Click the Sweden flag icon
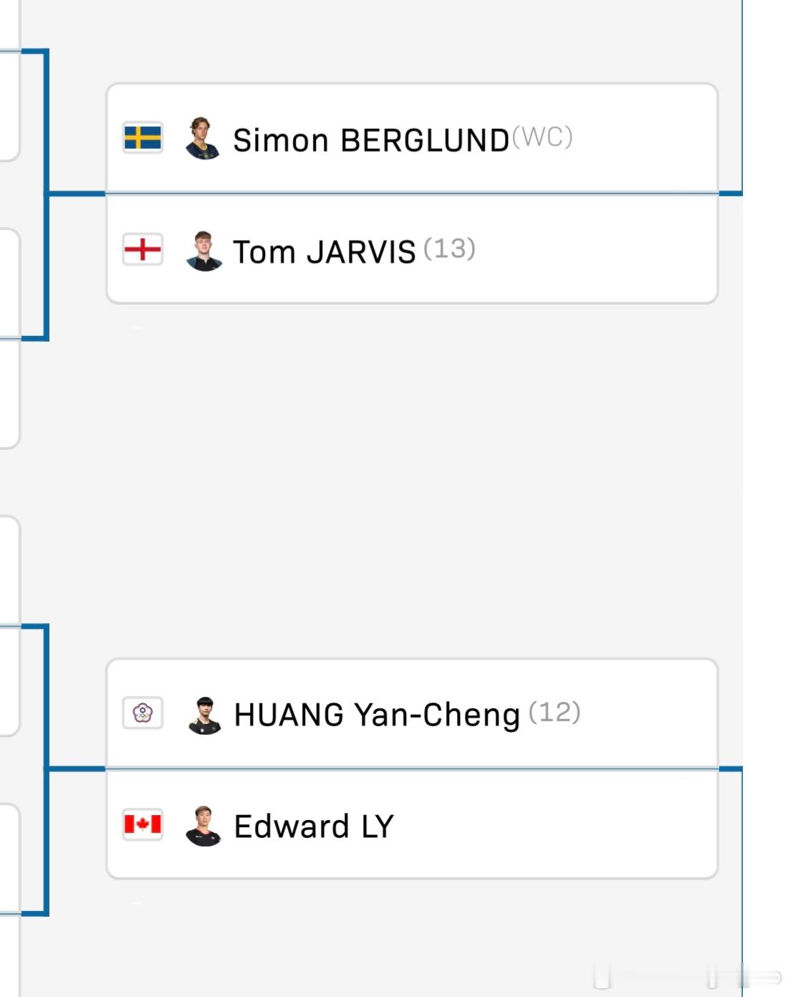 143,138
